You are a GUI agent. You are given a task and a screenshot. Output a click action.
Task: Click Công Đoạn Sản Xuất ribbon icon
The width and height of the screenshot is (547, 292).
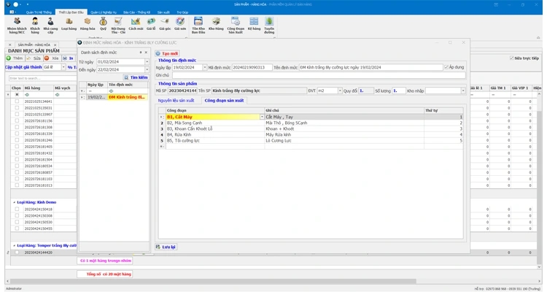pos(235,23)
